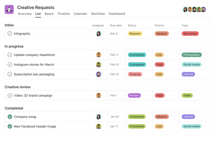
Task: Open the Photography type pill for headshots
Action: coord(192,55)
